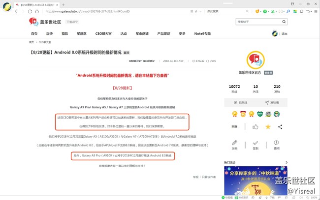Open 版块 navigation item
The height and width of the screenshot is (200, 320).
(x=50, y=33)
